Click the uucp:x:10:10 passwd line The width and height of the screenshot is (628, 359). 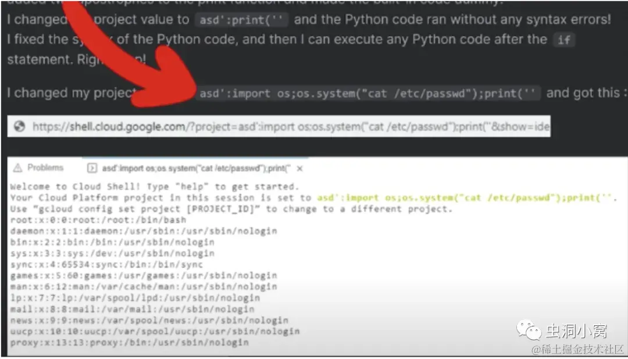pos(155,331)
